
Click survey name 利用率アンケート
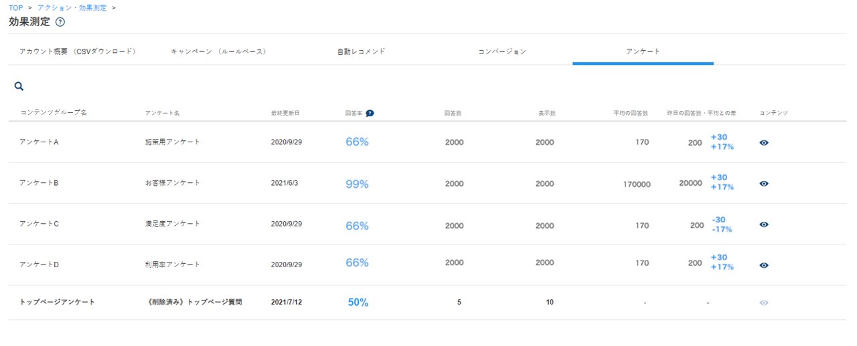[172, 265]
